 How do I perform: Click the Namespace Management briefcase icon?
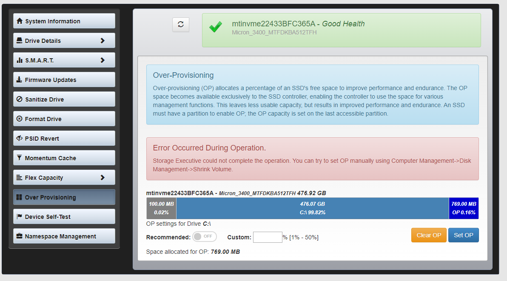point(20,236)
